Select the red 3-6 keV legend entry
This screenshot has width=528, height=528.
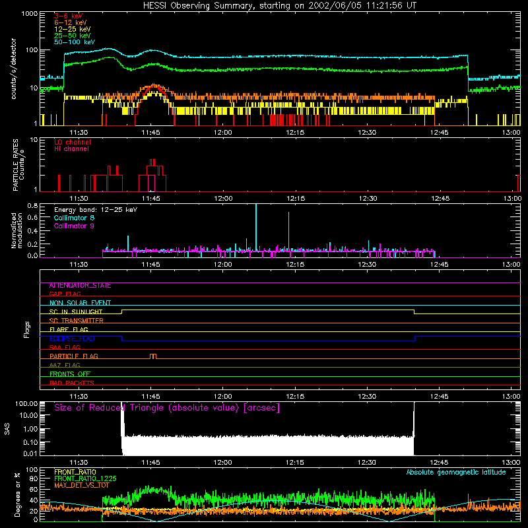pos(68,16)
